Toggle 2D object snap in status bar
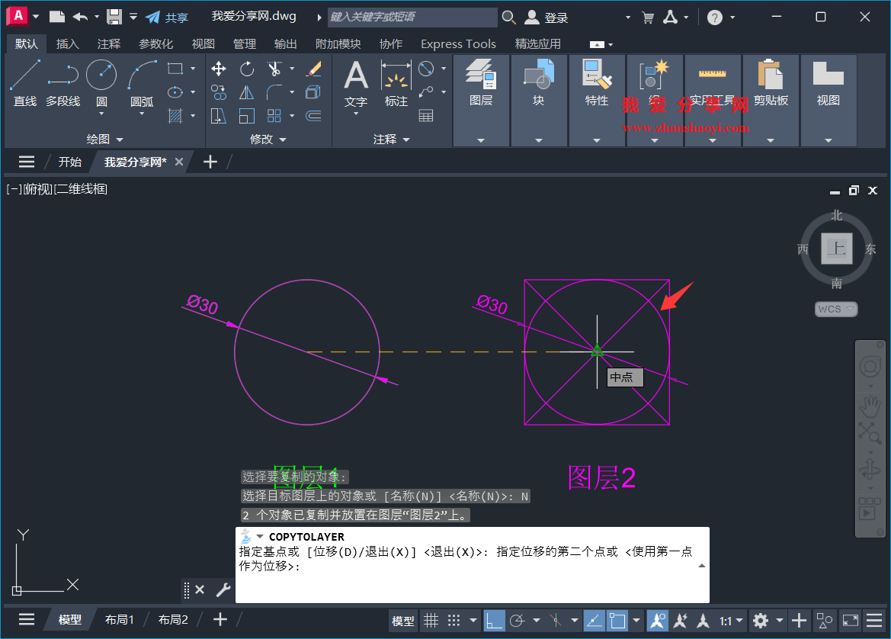The image size is (891, 639). 617,620
